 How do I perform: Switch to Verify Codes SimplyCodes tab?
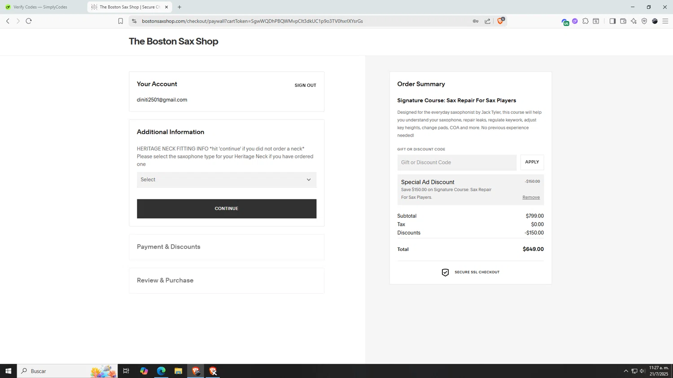point(40,7)
